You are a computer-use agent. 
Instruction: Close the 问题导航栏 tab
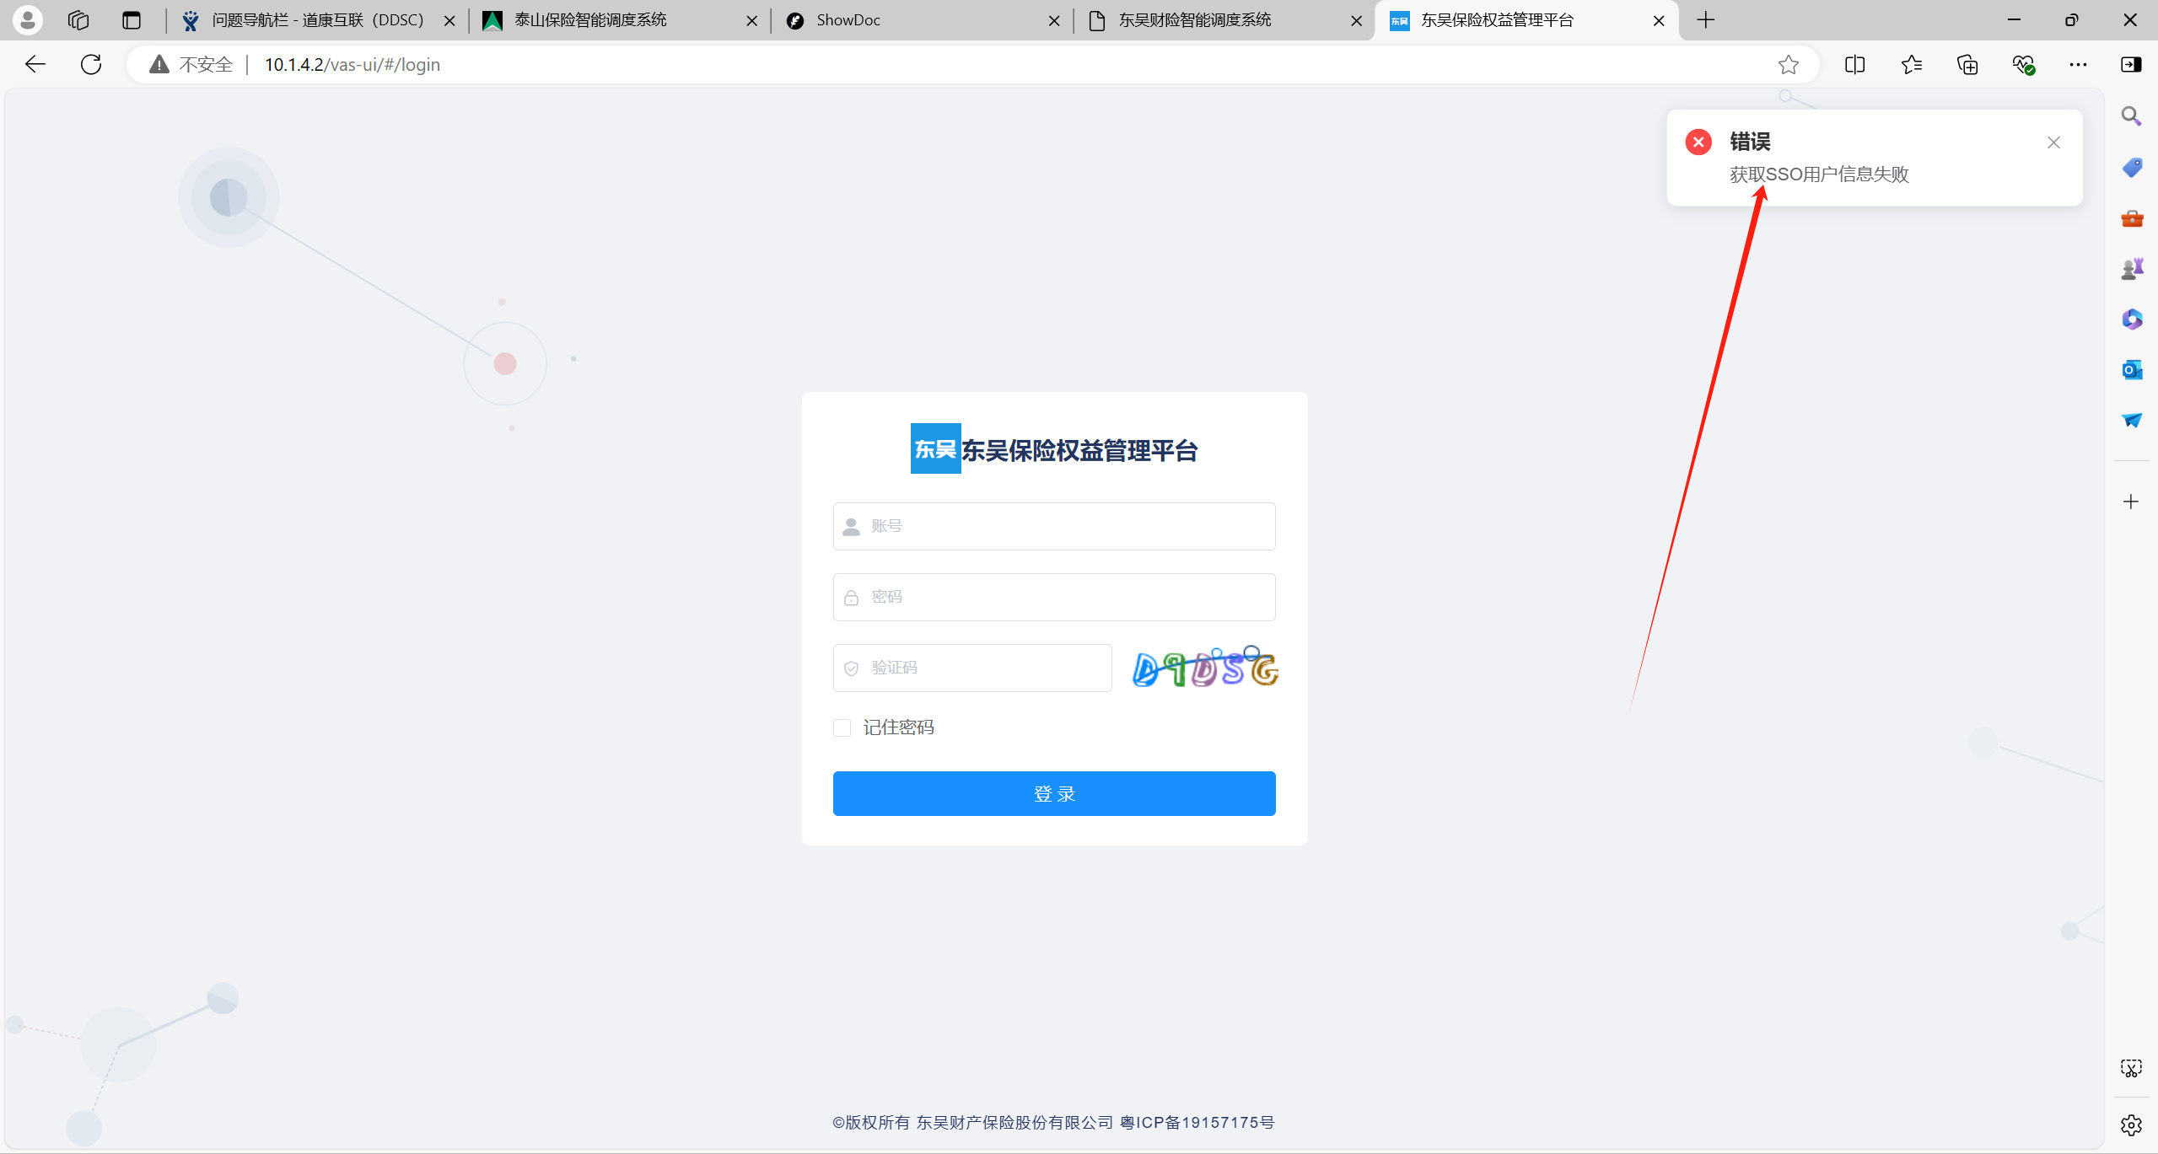[449, 20]
